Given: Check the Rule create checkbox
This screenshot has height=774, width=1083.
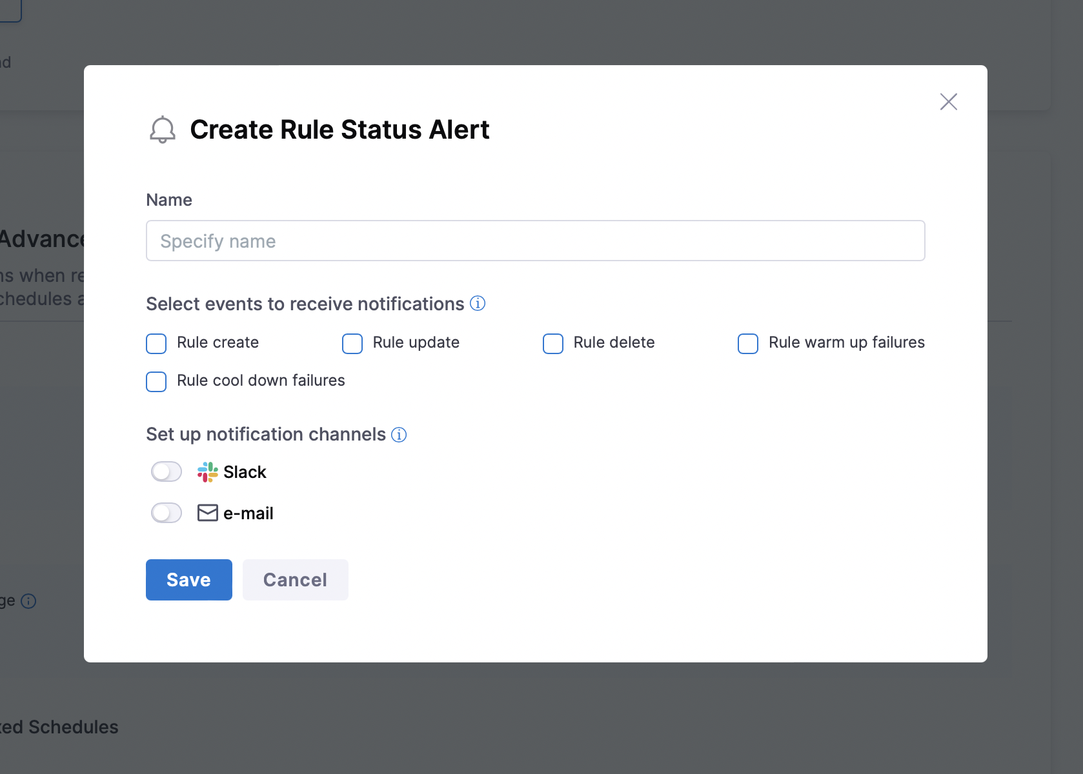Looking at the screenshot, I should pos(156,344).
